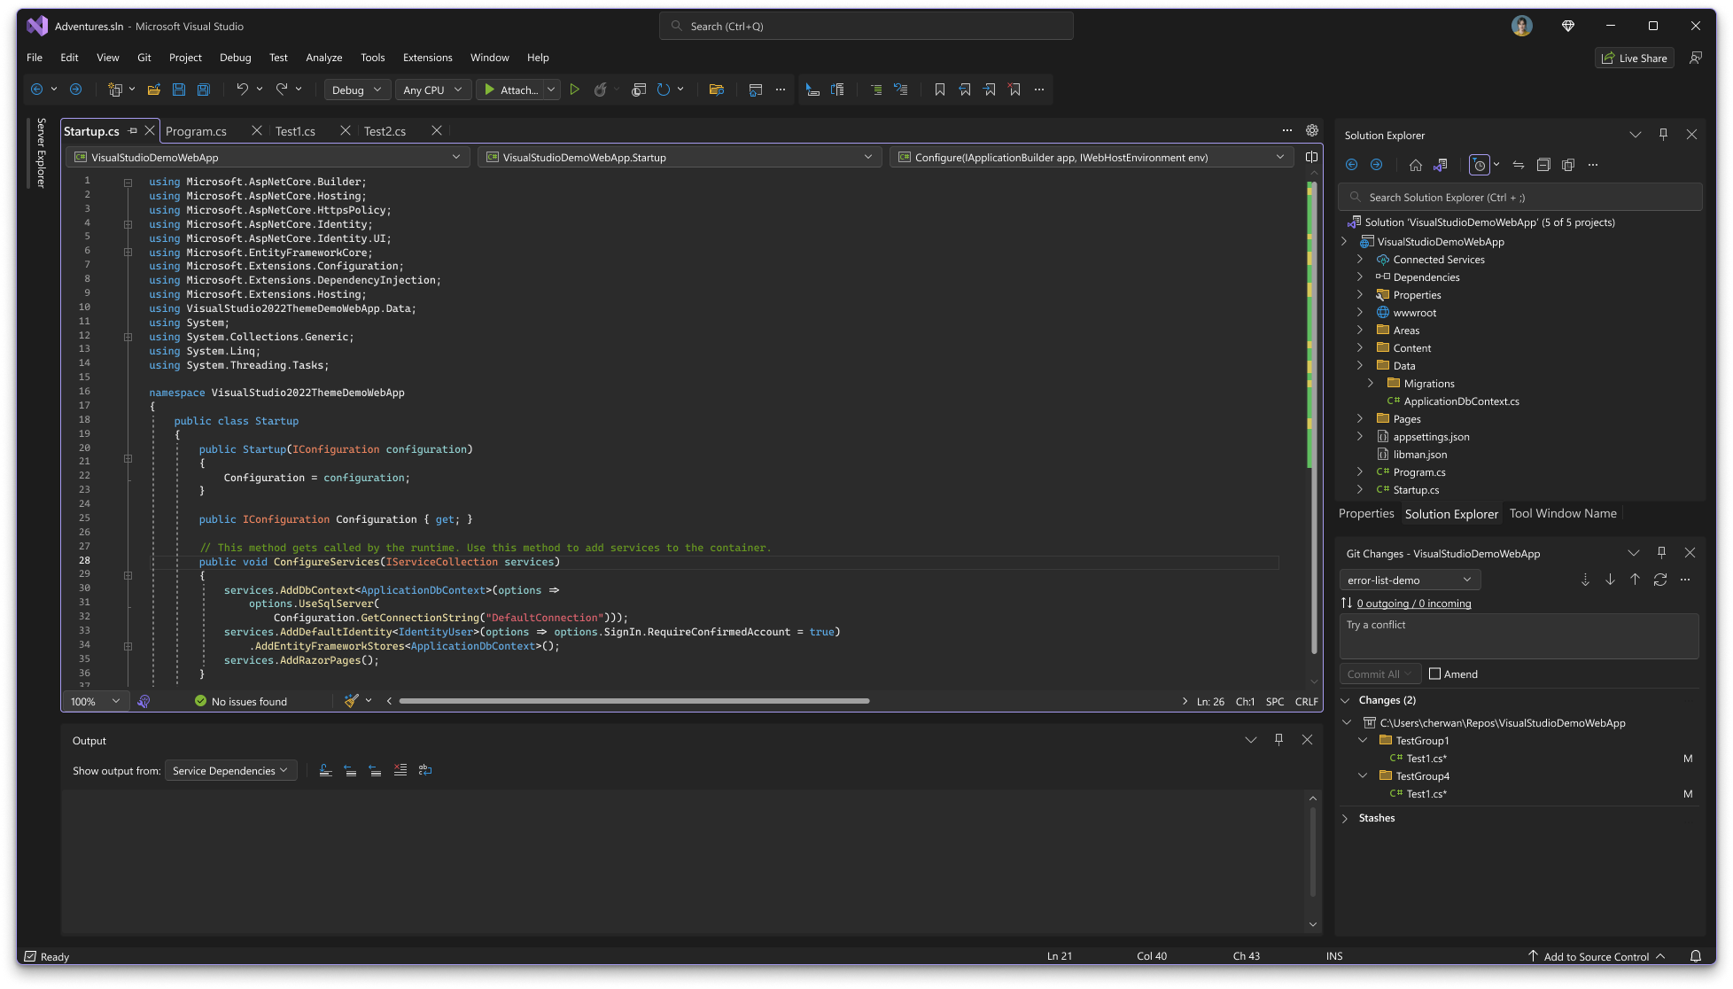Select the Pending Changes Filter in Solution Explorer

click(1480, 165)
